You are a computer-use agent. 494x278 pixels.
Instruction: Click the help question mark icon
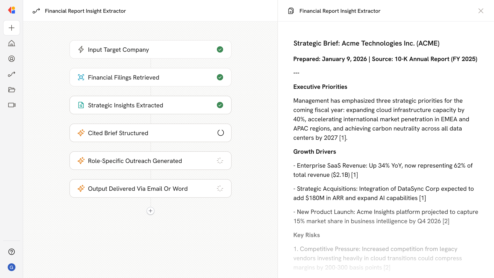(x=12, y=252)
